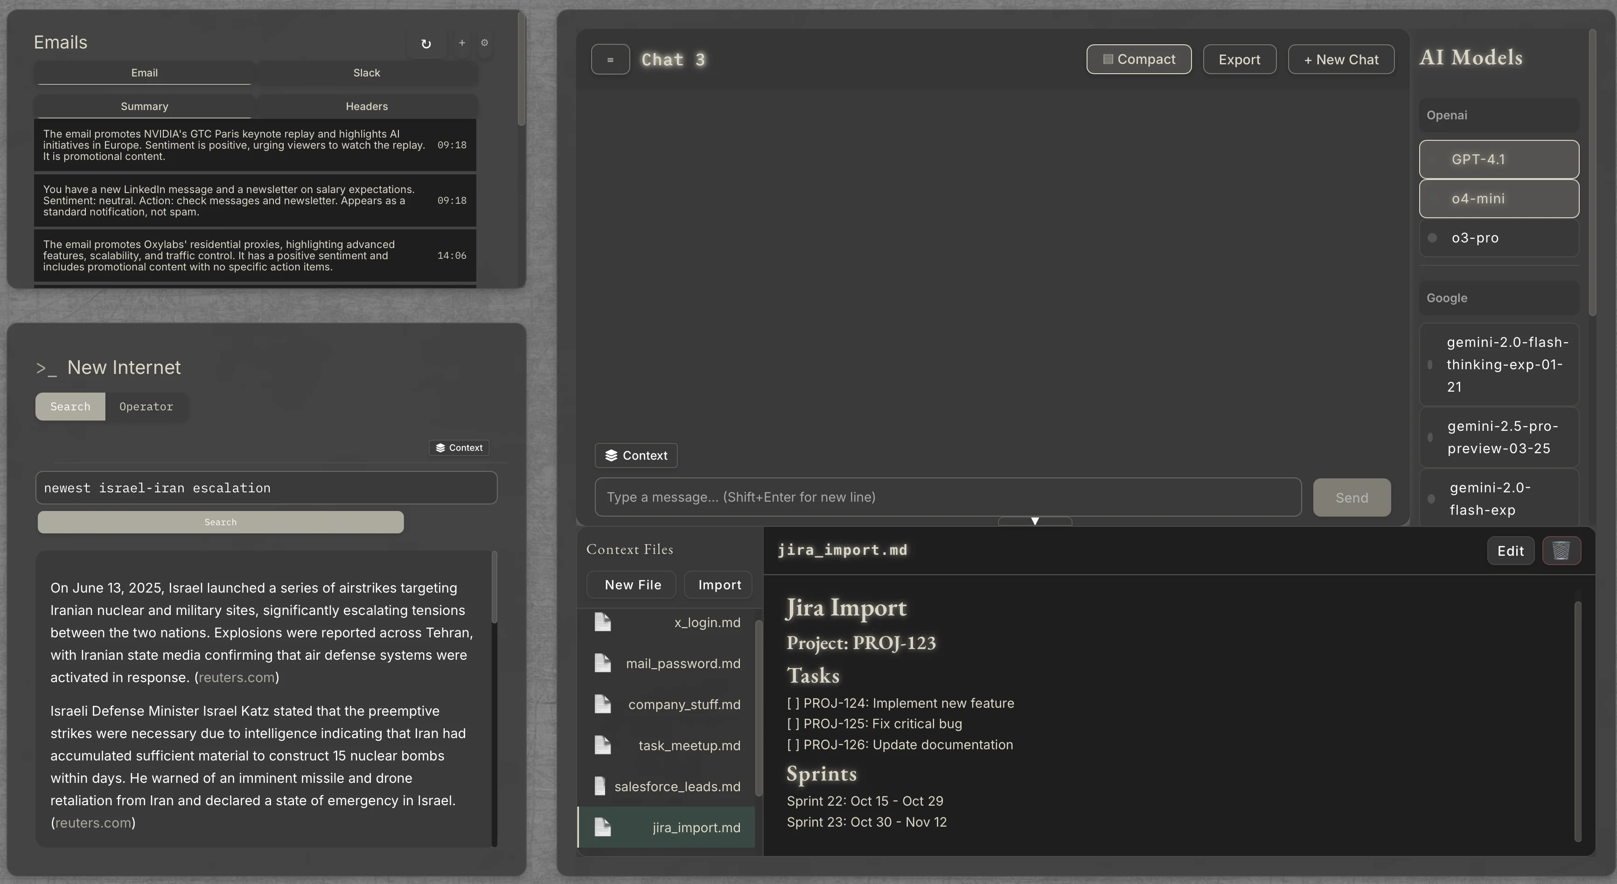Click the x_login.md file icon
This screenshot has width=1617, height=884.
[x=603, y=622]
